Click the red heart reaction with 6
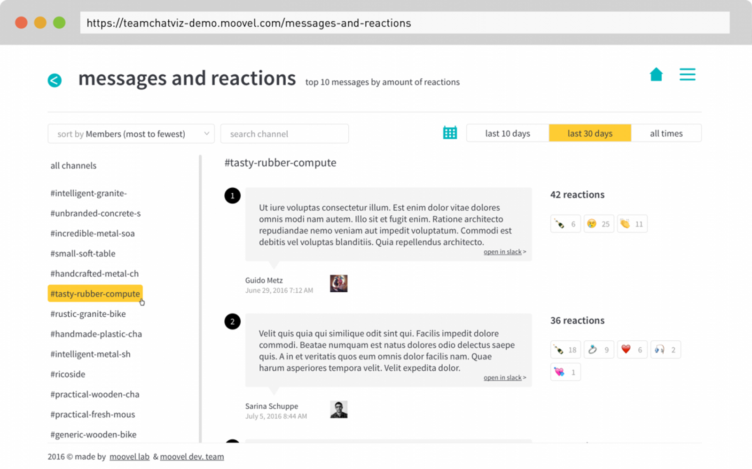 pos(632,350)
